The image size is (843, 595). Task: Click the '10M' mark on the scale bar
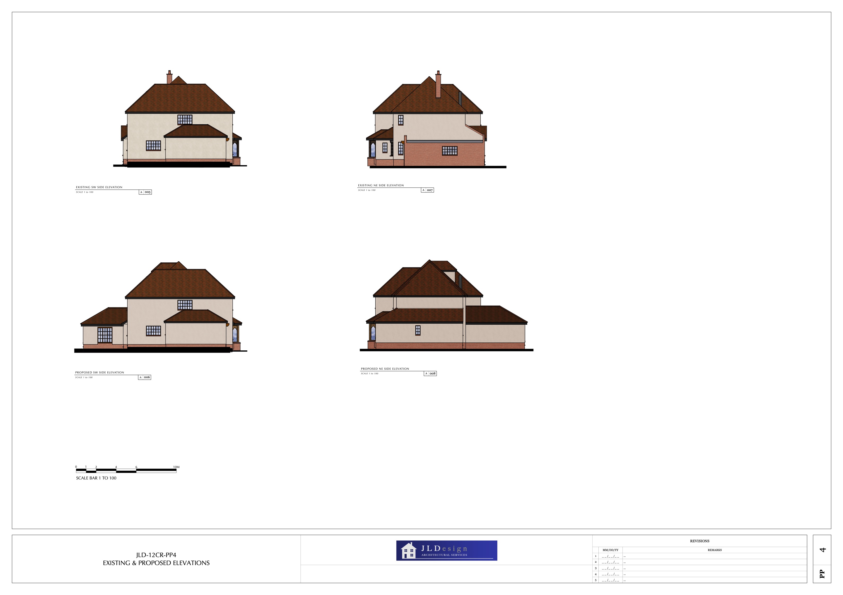point(176,467)
